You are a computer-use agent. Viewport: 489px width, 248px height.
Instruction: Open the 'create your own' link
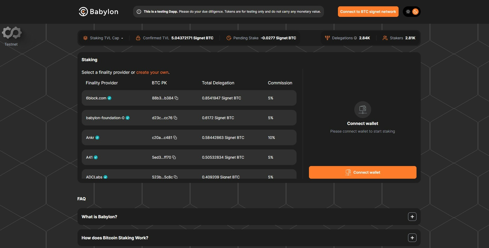[x=152, y=72]
